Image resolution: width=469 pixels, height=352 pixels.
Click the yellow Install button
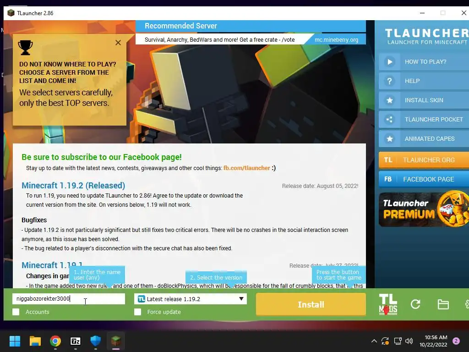click(311, 304)
